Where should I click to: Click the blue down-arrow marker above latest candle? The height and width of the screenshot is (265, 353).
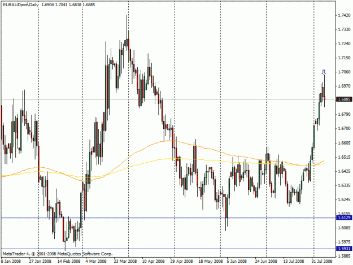324,72
